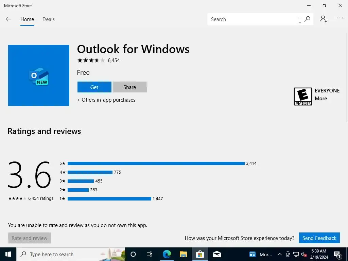Click the star rating under the app title
This screenshot has width=348, height=261.
(x=91, y=60)
